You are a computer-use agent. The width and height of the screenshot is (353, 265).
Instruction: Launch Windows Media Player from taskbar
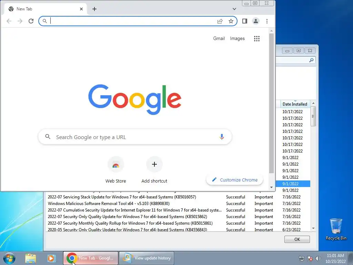click(x=51, y=258)
